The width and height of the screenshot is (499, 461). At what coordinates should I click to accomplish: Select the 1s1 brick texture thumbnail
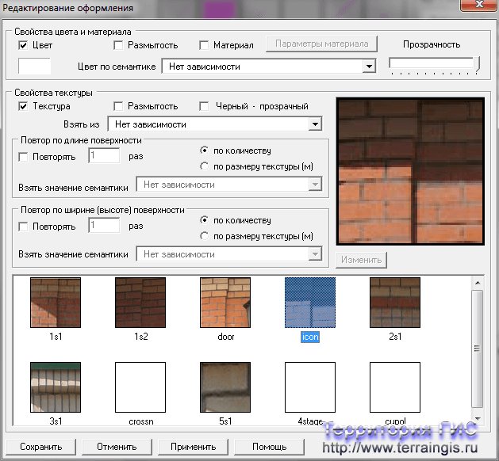pyautogui.click(x=55, y=303)
